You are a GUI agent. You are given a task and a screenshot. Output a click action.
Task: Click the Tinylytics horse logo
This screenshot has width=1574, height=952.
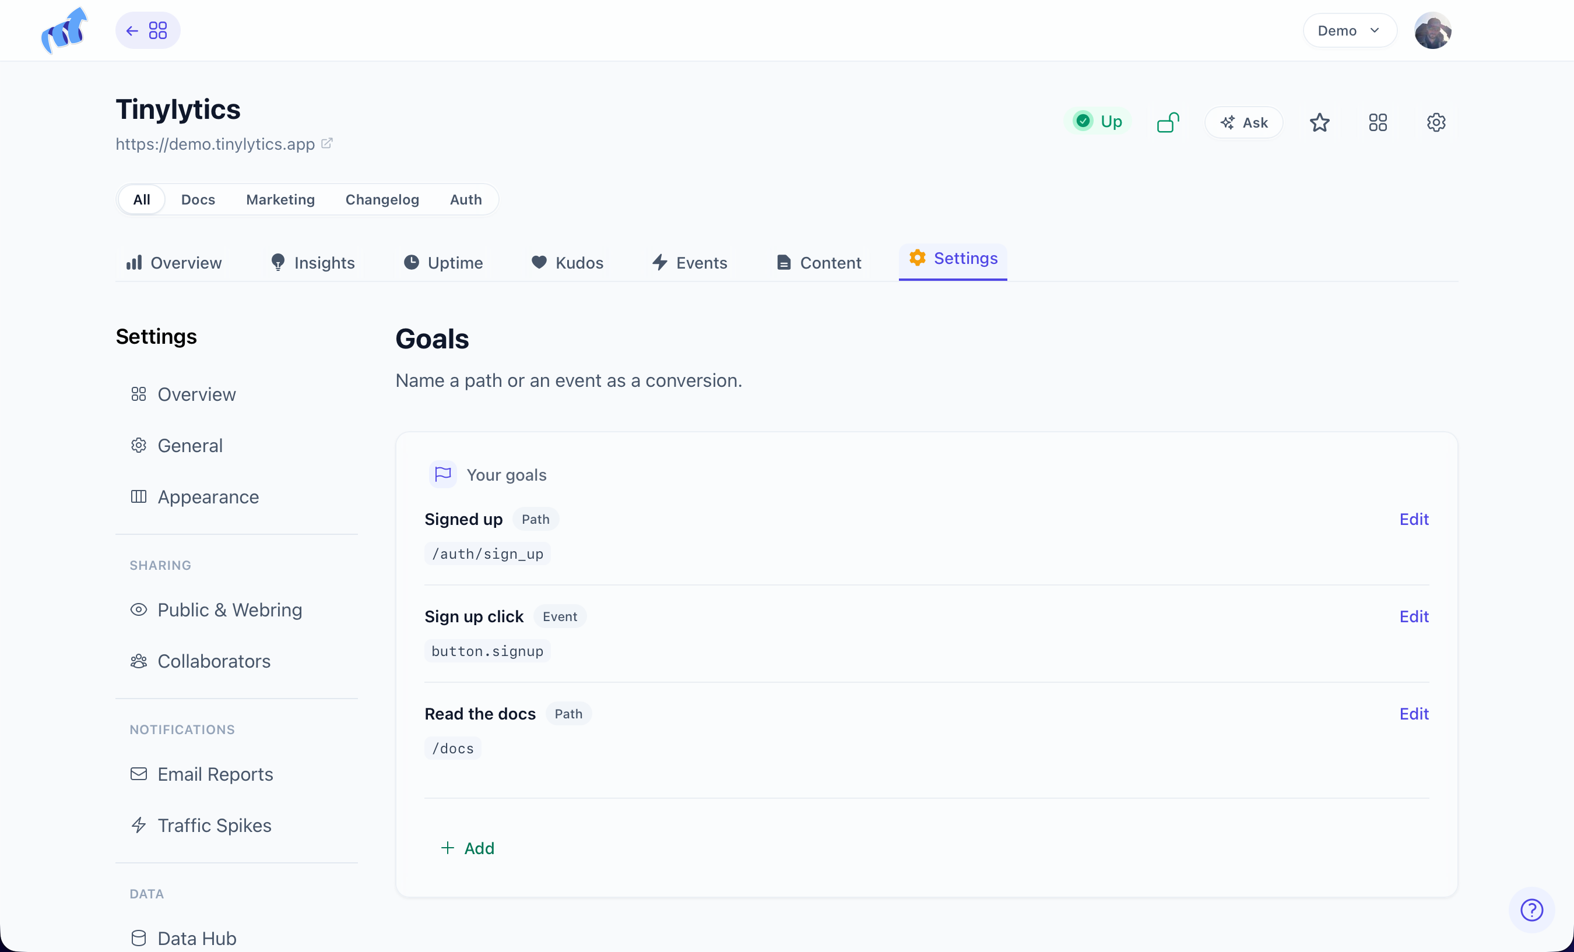pos(64,30)
